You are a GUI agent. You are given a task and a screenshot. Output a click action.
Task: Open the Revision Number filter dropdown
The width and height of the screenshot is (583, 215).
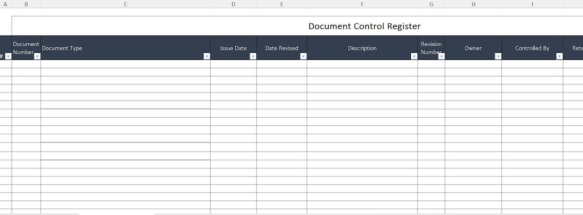442,56
